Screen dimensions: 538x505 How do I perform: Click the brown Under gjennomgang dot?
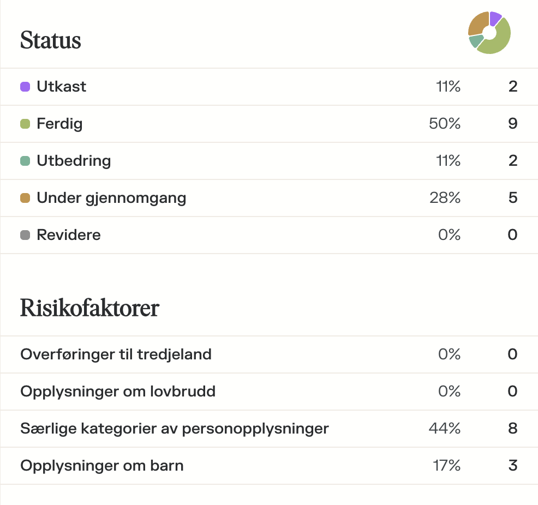[x=25, y=198]
